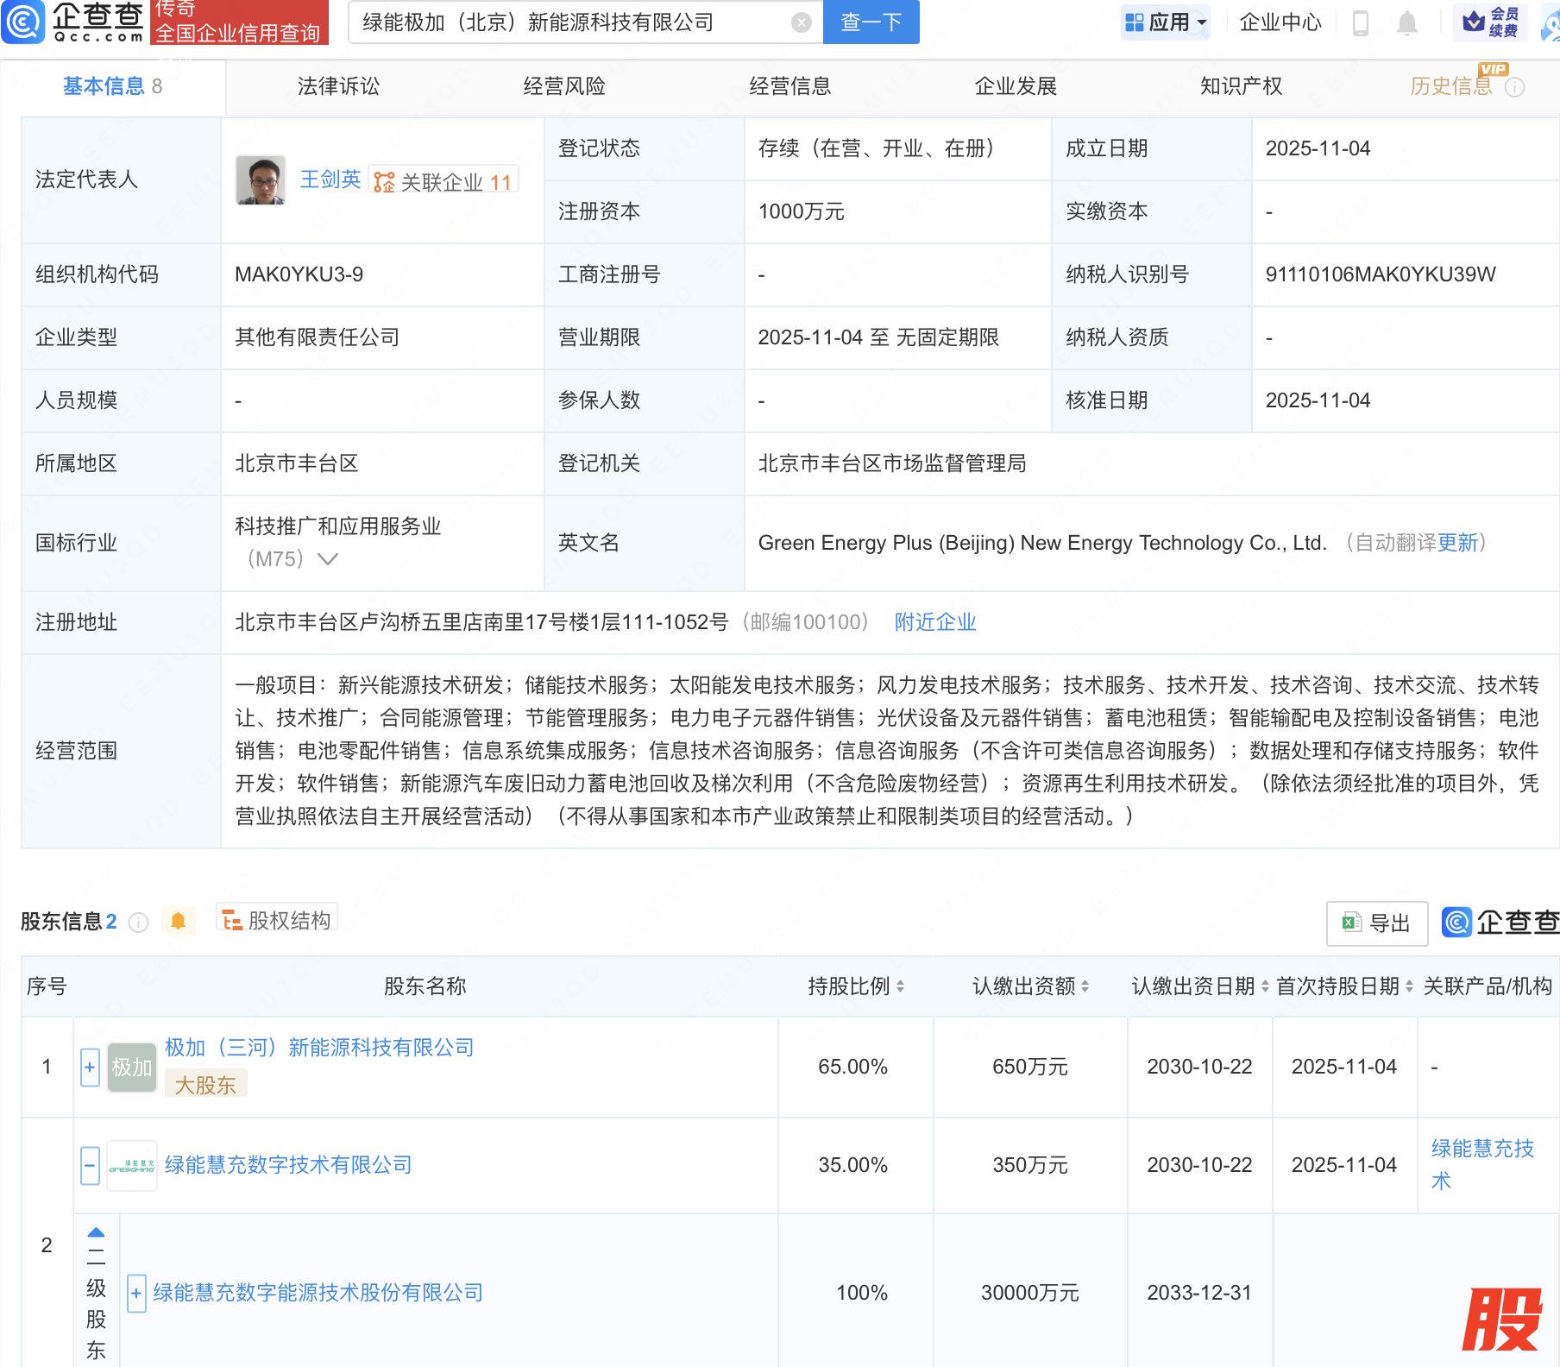Open notifications bell in header
Image resolution: width=1560 pixels, height=1367 pixels.
(x=1406, y=22)
